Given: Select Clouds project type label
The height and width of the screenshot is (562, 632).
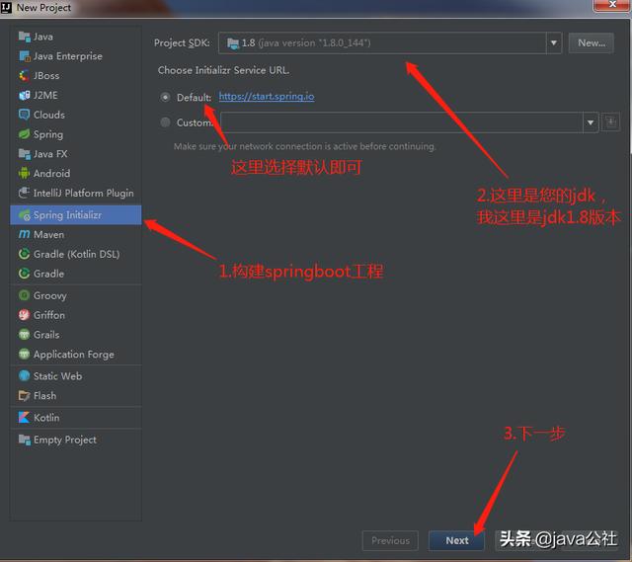Looking at the screenshot, I should click(49, 115).
